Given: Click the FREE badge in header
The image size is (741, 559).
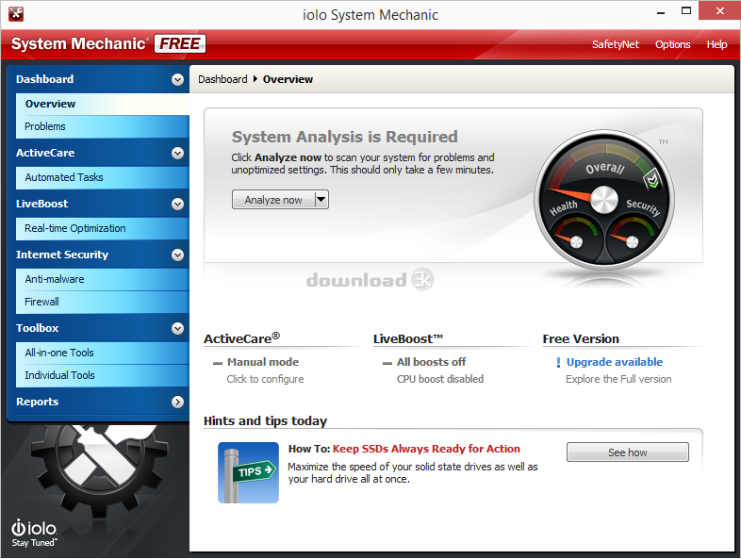Looking at the screenshot, I should tap(179, 43).
